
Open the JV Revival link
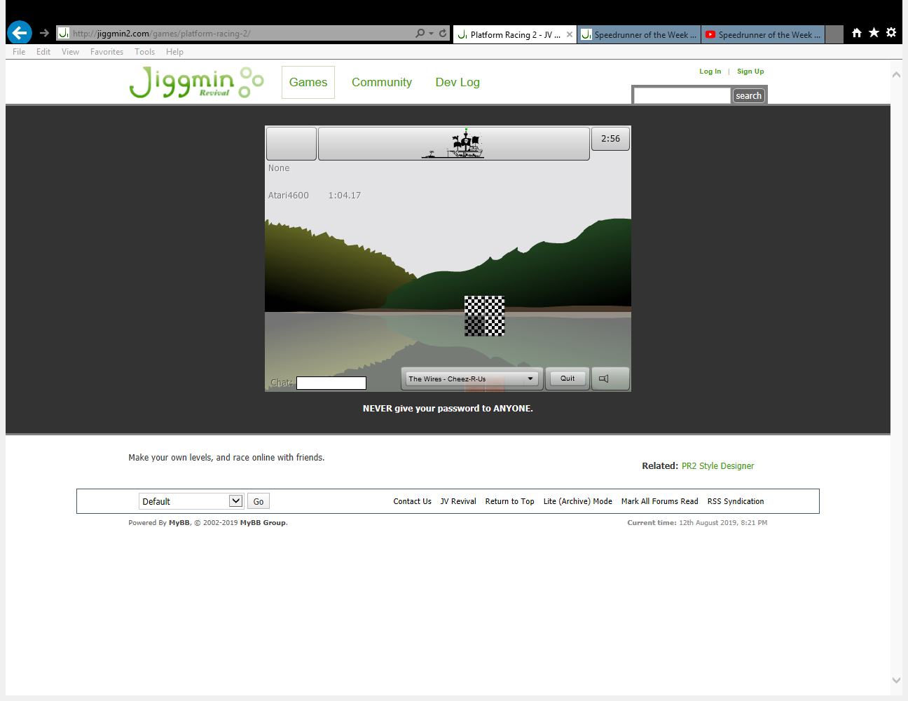[x=458, y=501]
